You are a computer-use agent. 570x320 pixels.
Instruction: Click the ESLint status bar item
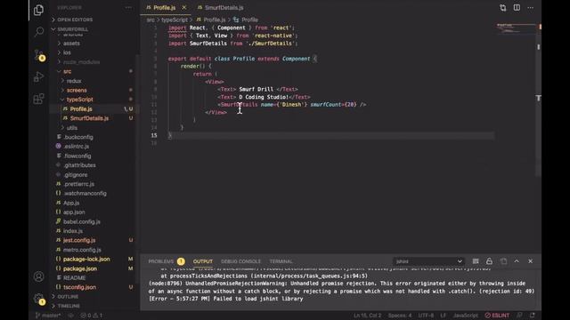click(x=497, y=316)
